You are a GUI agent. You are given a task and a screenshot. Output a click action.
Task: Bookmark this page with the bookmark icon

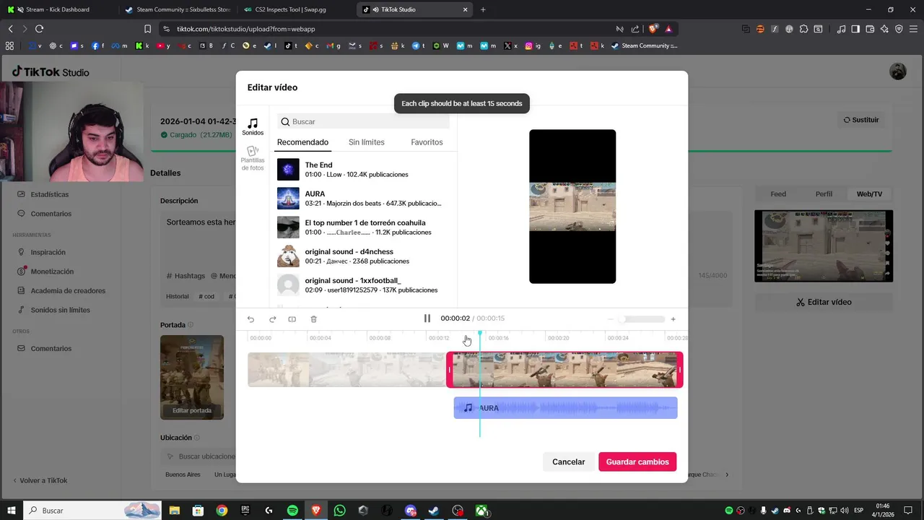tap(147, 29)
